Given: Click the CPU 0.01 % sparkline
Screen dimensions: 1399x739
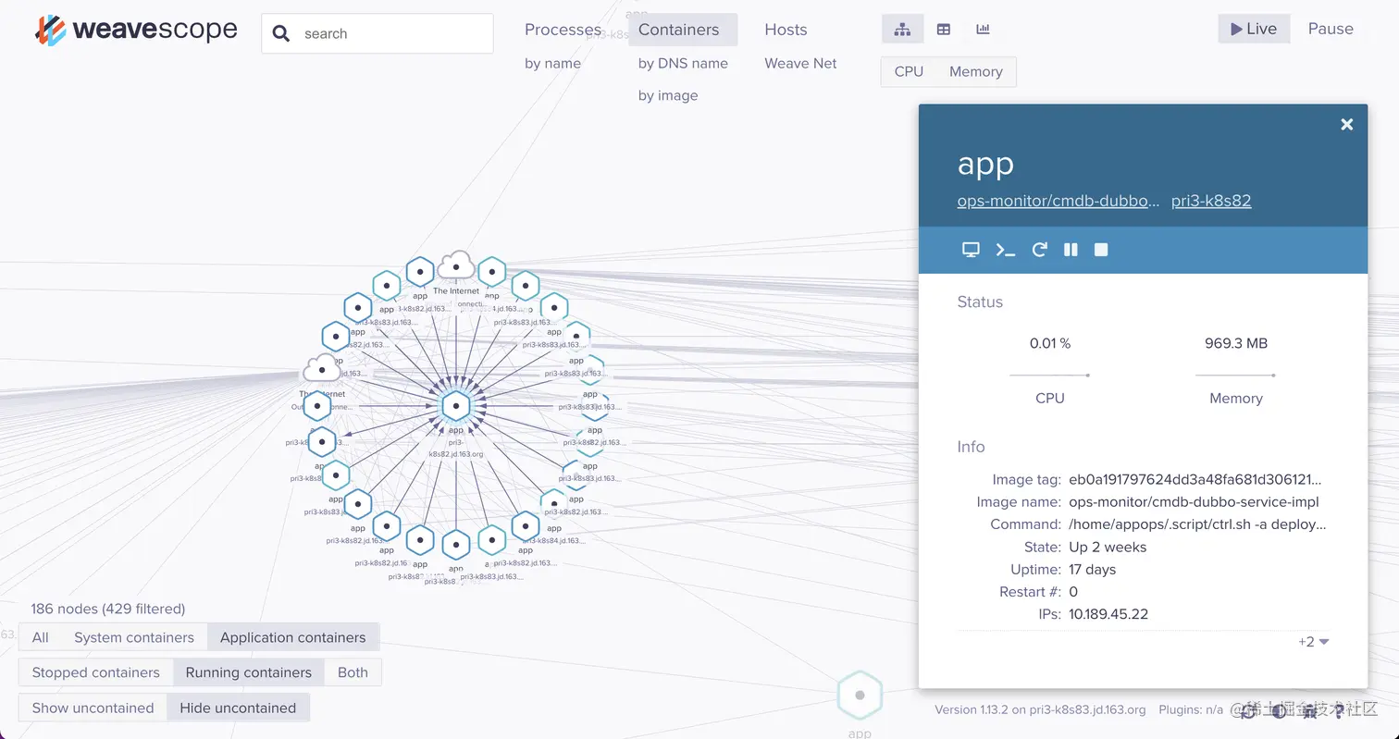Looking at the screenshot, I should pyautogui.click(x=1049, y=375).
